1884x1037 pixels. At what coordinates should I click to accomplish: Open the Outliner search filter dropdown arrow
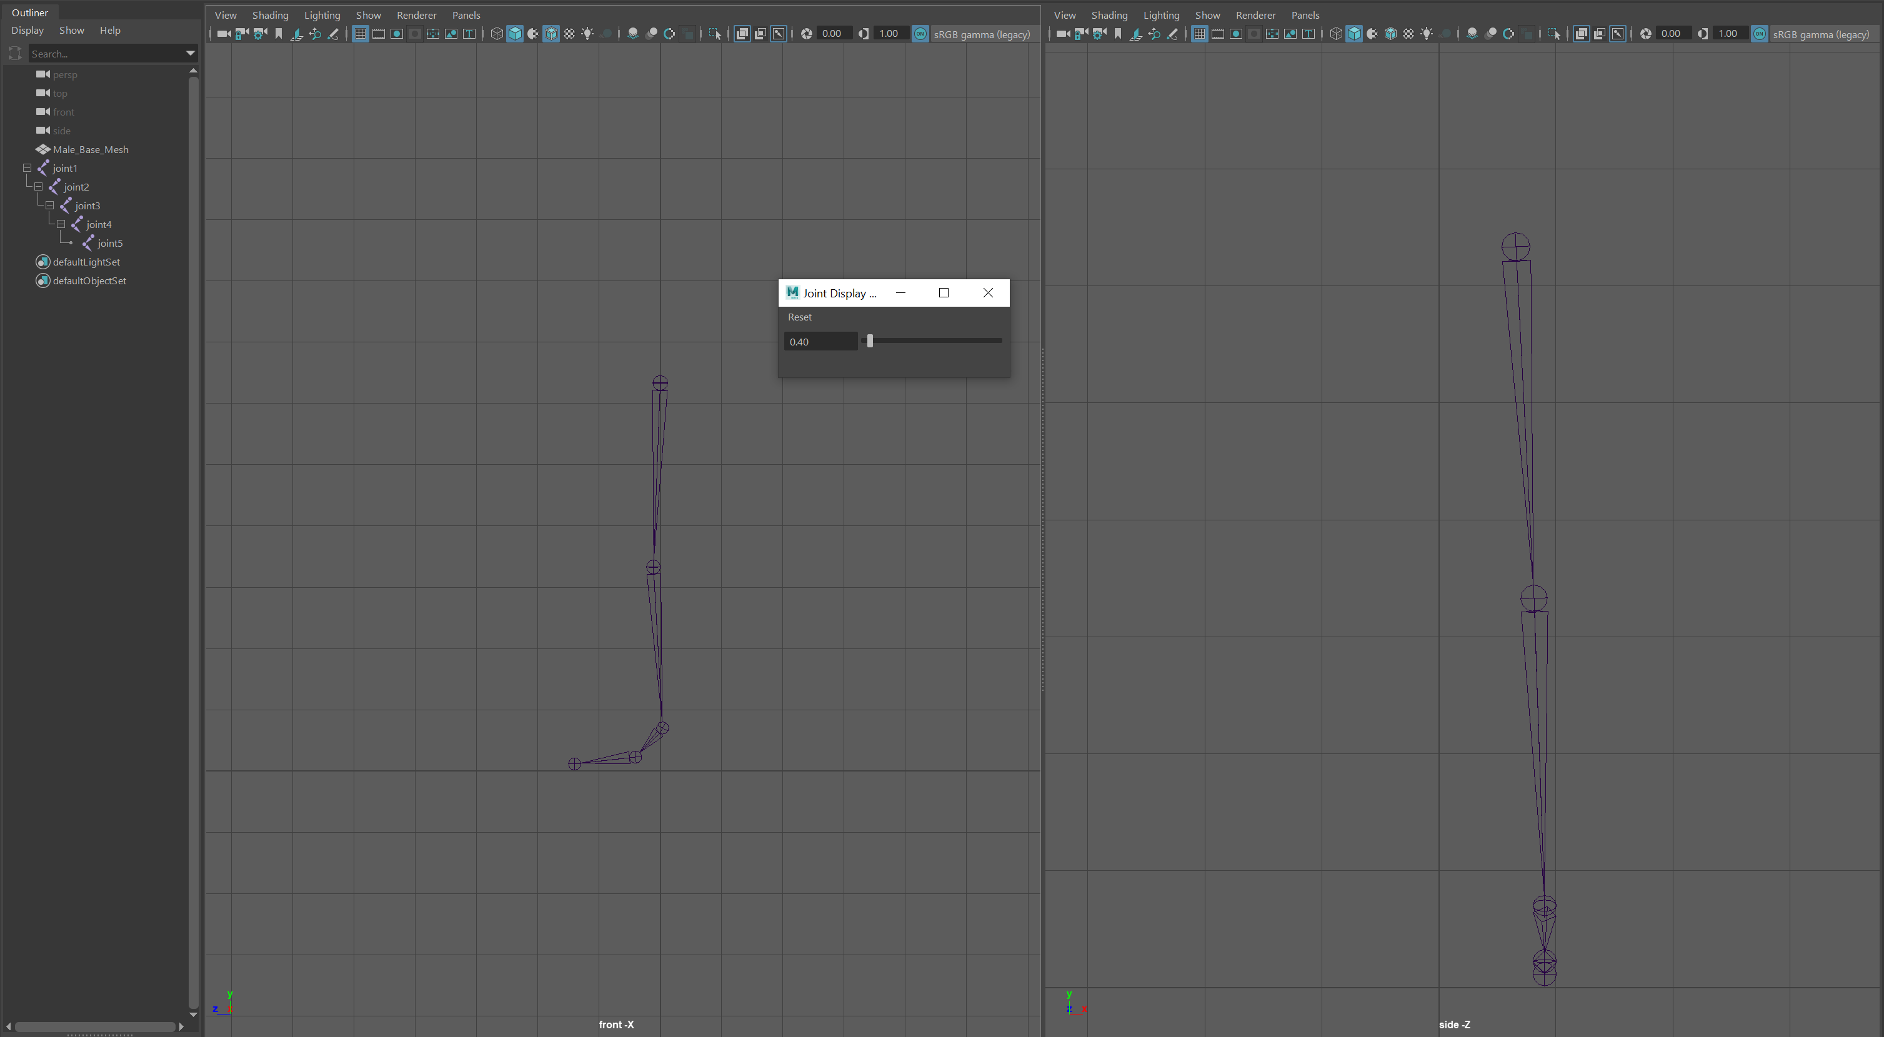[190, 53]
